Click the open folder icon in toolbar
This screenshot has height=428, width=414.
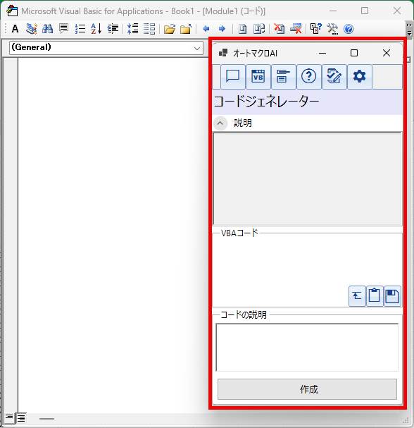[170, 29]
